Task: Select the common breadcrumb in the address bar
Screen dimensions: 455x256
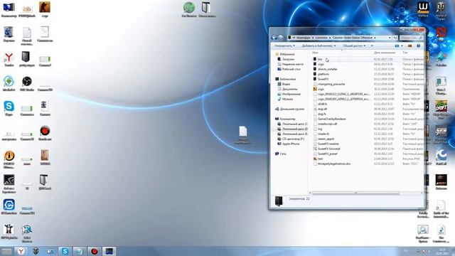Action: coord(321,38)
